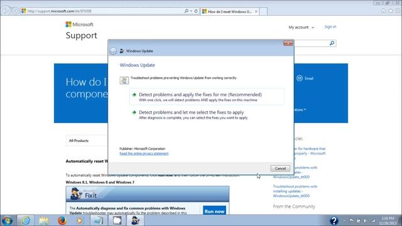Click the address bar search magnifier icon

click(187, 11)
